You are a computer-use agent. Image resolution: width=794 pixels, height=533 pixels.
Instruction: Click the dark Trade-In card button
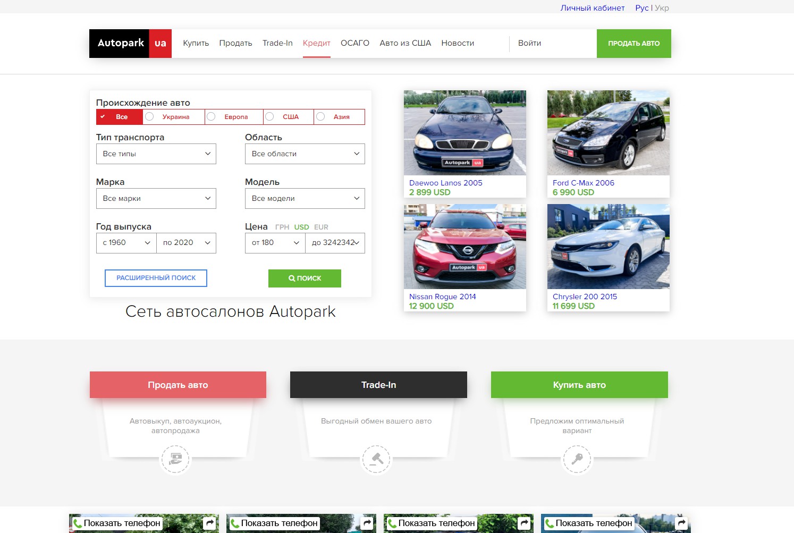[378, 385]
